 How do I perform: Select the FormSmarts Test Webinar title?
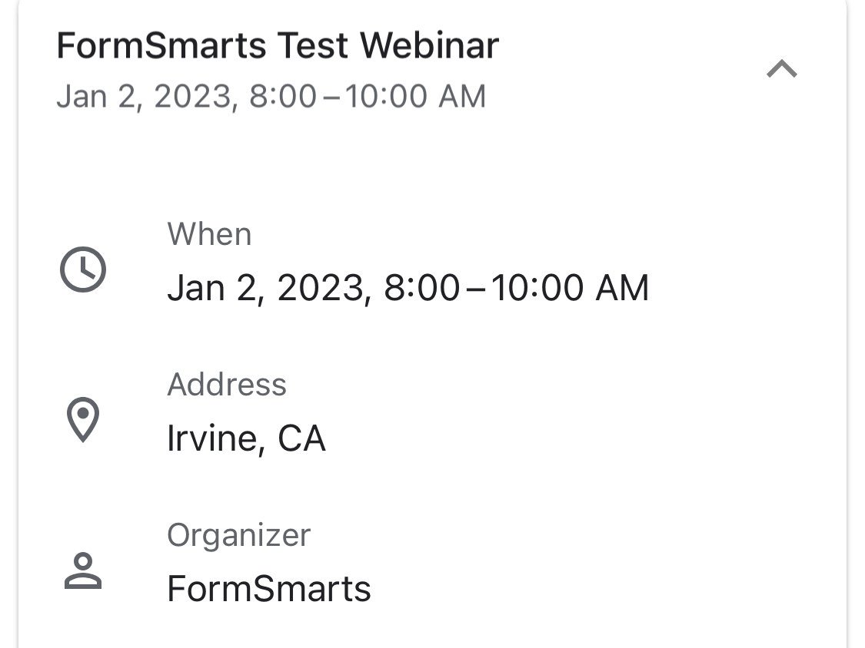click(x=278, y=45)
